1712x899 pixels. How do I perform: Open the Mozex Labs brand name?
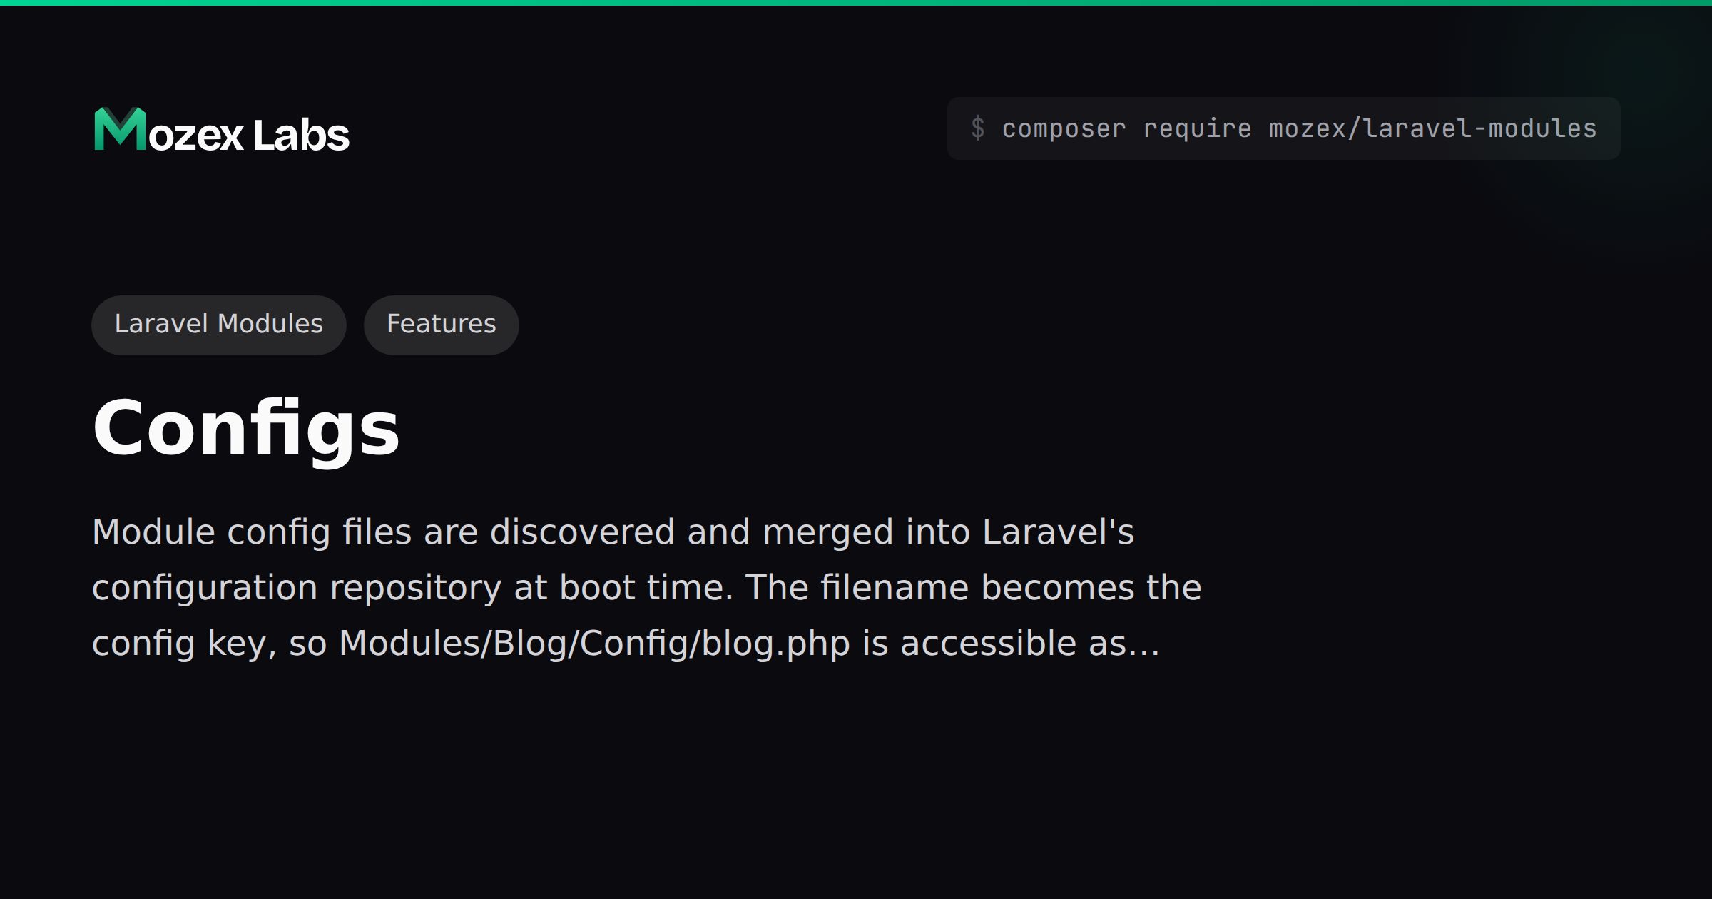[x=222, y=130]
